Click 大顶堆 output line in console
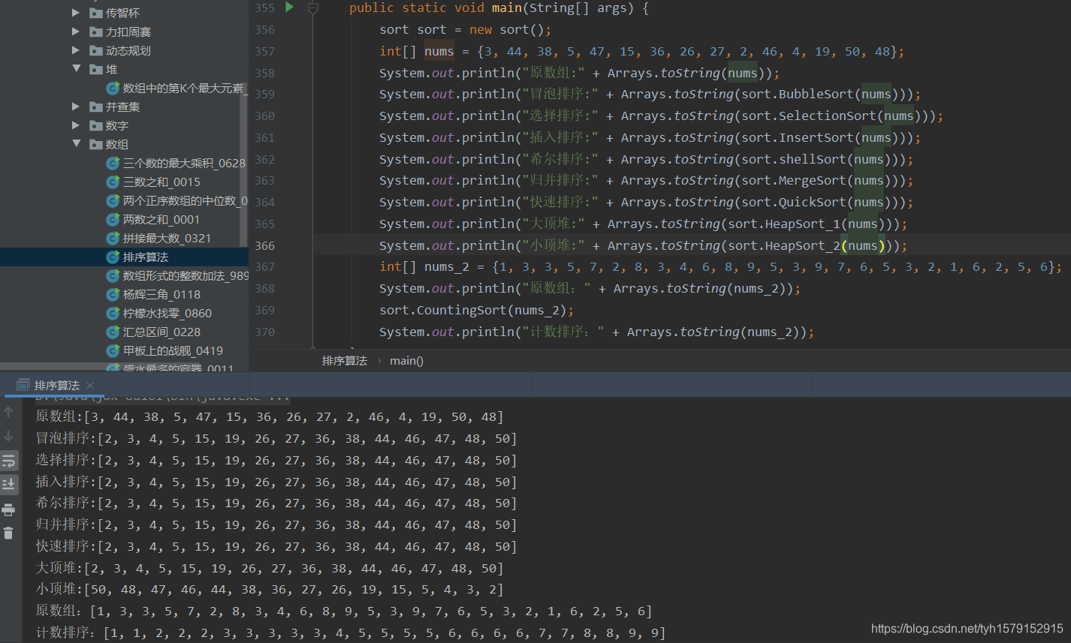The width and height of the screenshot is (1071, 643). 270,569
